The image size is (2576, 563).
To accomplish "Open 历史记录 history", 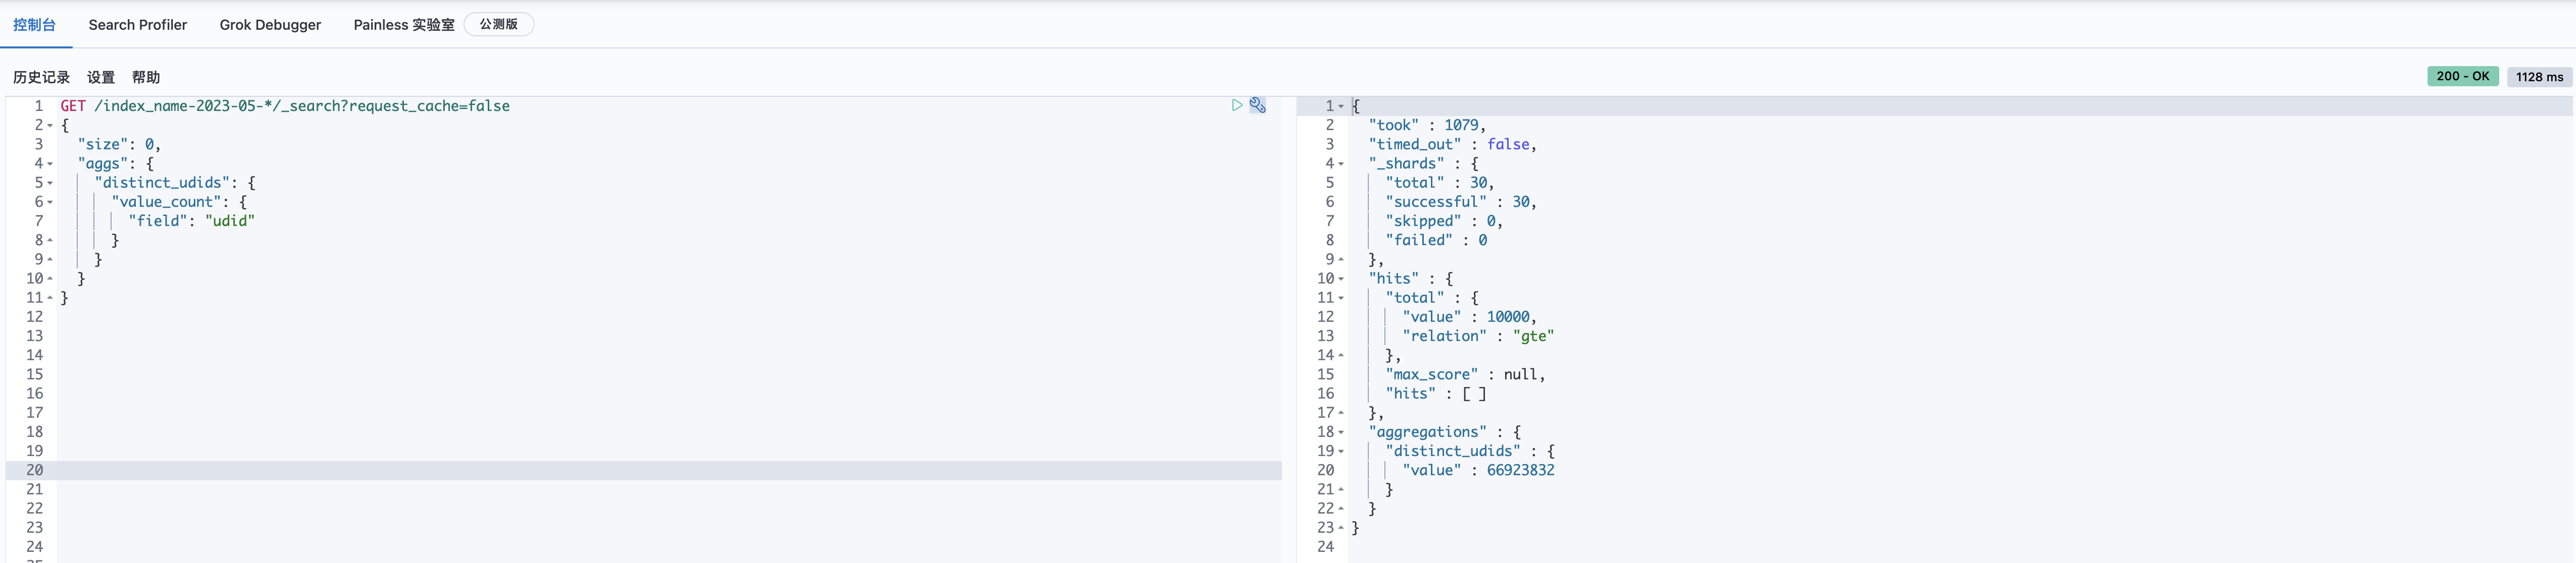I will click(x=41, y=77).
